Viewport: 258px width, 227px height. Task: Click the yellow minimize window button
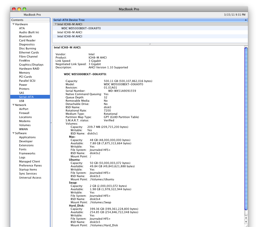click(x=19, y=9)
